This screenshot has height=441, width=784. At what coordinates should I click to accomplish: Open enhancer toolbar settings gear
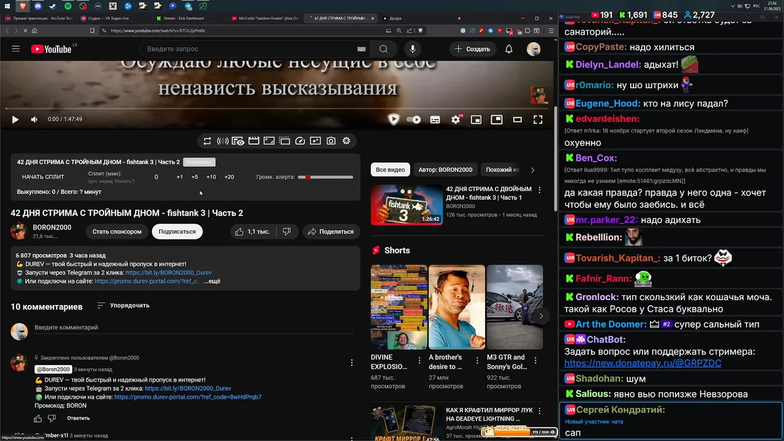tap(347, 141)
